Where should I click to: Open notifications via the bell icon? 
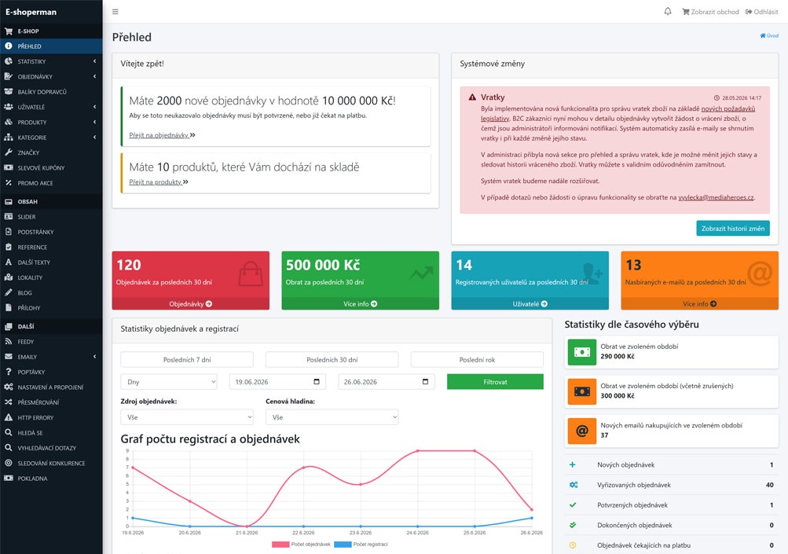[x=667, y=12]
